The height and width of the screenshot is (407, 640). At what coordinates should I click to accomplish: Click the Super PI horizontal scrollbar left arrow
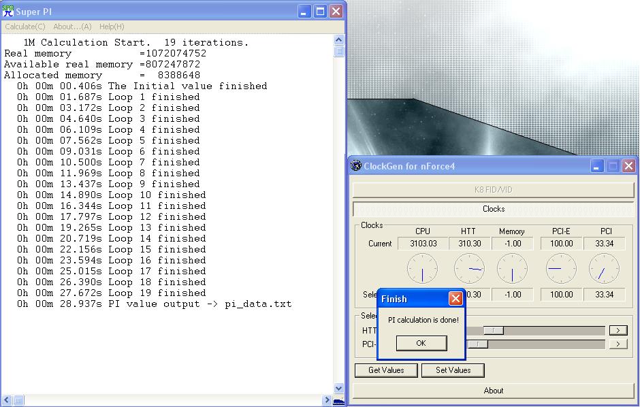6,400
